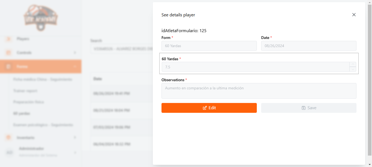Open the Trainer report sidebar item

coord(25,91)
